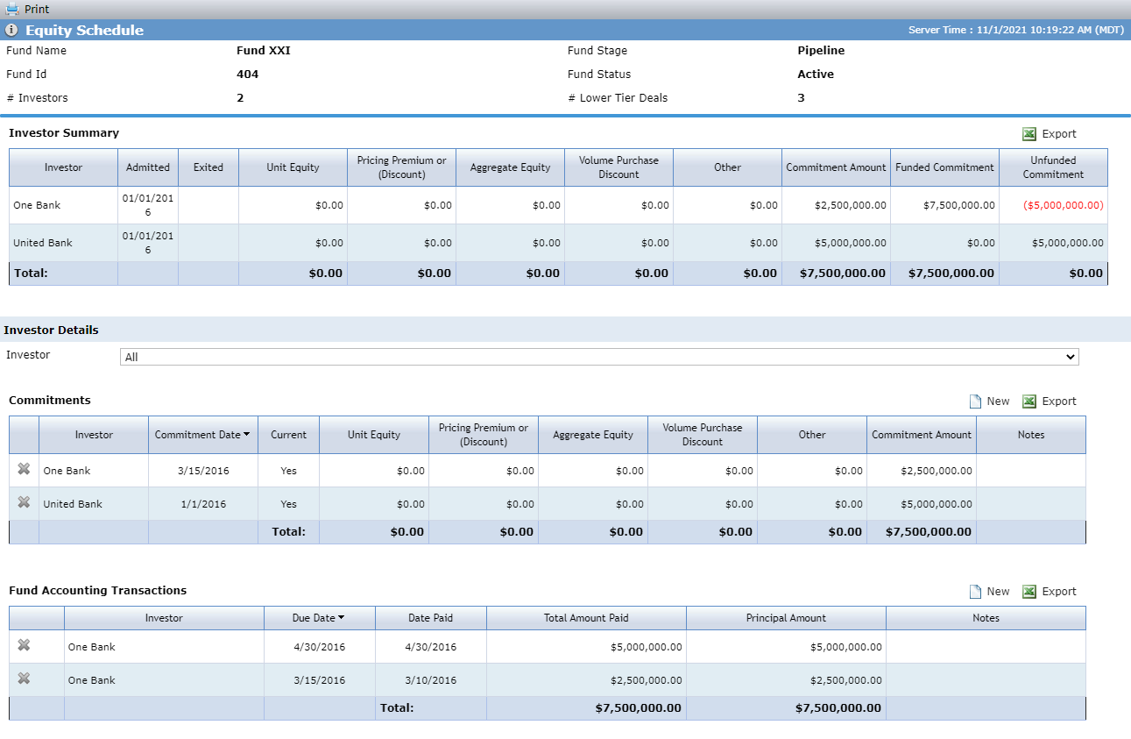Screen dimensions: 1131x739
Task: Click Export label in Fund Accounting Transactions
Action: [1059, 592]
